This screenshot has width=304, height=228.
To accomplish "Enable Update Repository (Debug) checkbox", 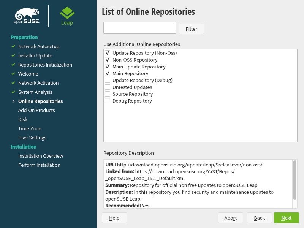I will pos(108,80).
